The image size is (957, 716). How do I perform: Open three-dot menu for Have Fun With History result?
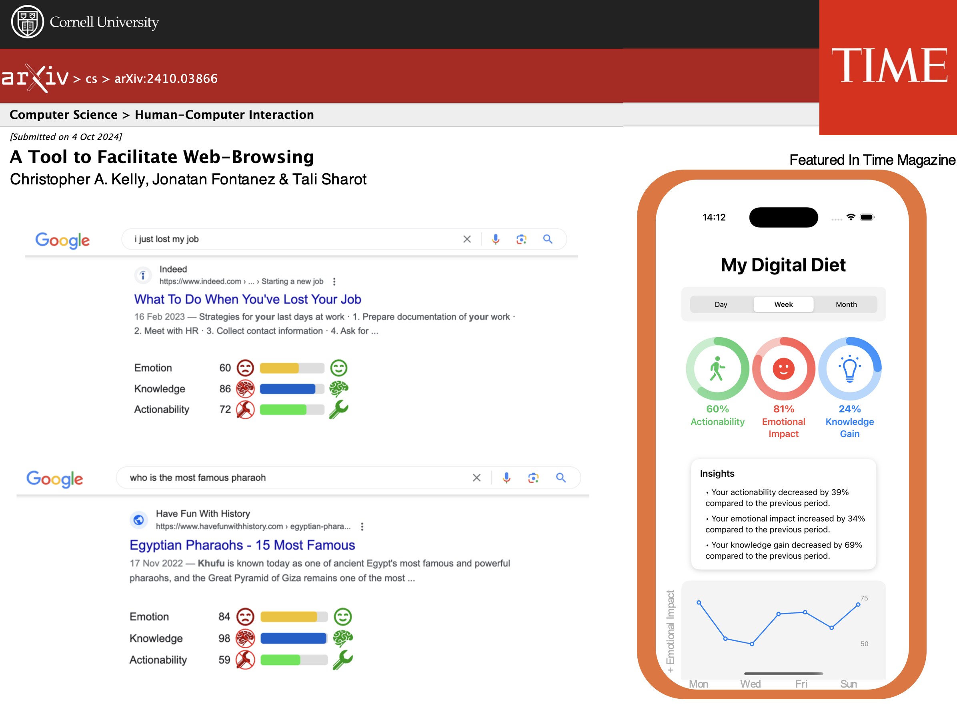pos(362,526)
